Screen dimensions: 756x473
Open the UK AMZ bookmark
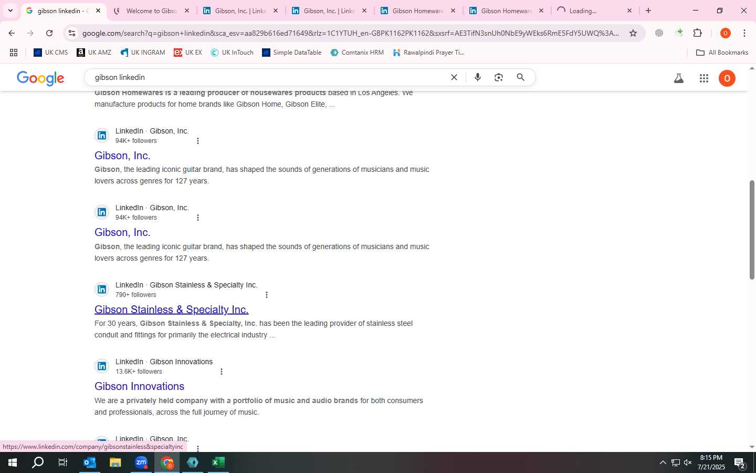point(94,53)
